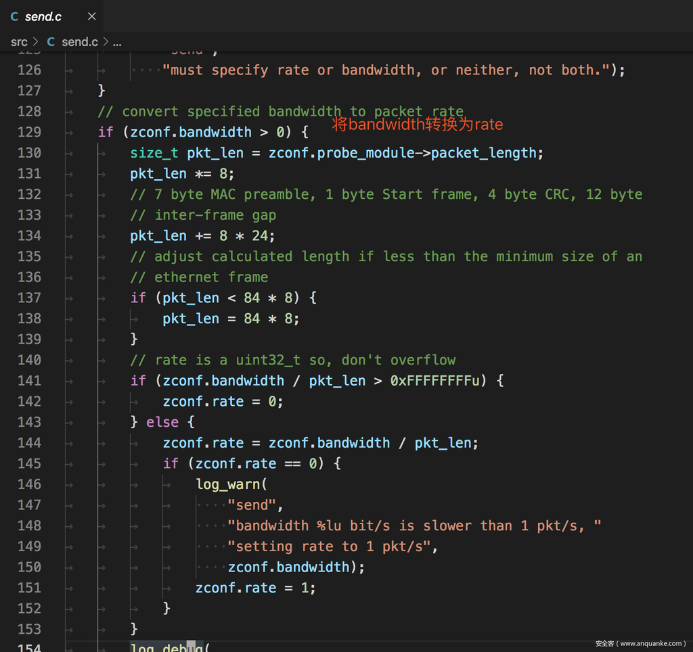Open the src breadcrumb folder
The image size is (693, 652).
[19, 42]
